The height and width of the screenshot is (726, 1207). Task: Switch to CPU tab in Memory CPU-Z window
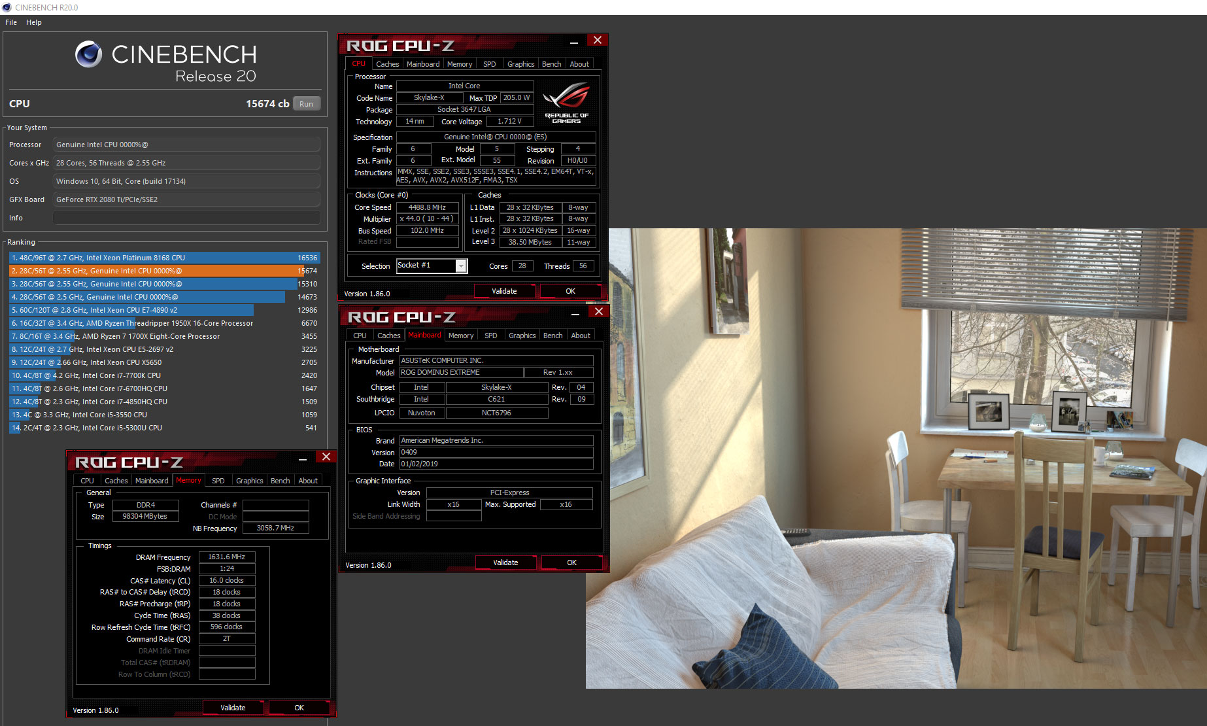pos(87,481)
